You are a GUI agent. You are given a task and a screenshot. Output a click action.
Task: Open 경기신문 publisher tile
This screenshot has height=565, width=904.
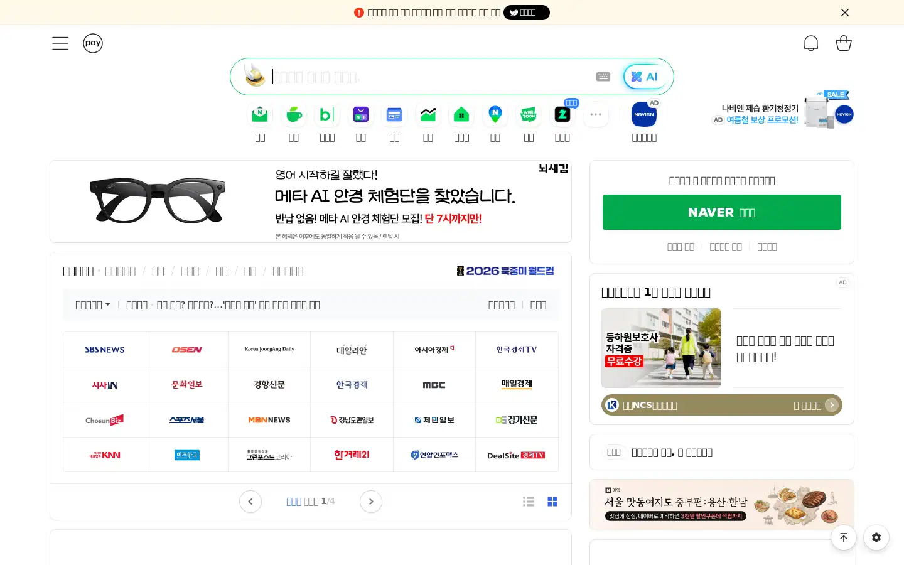click(517, 420)
